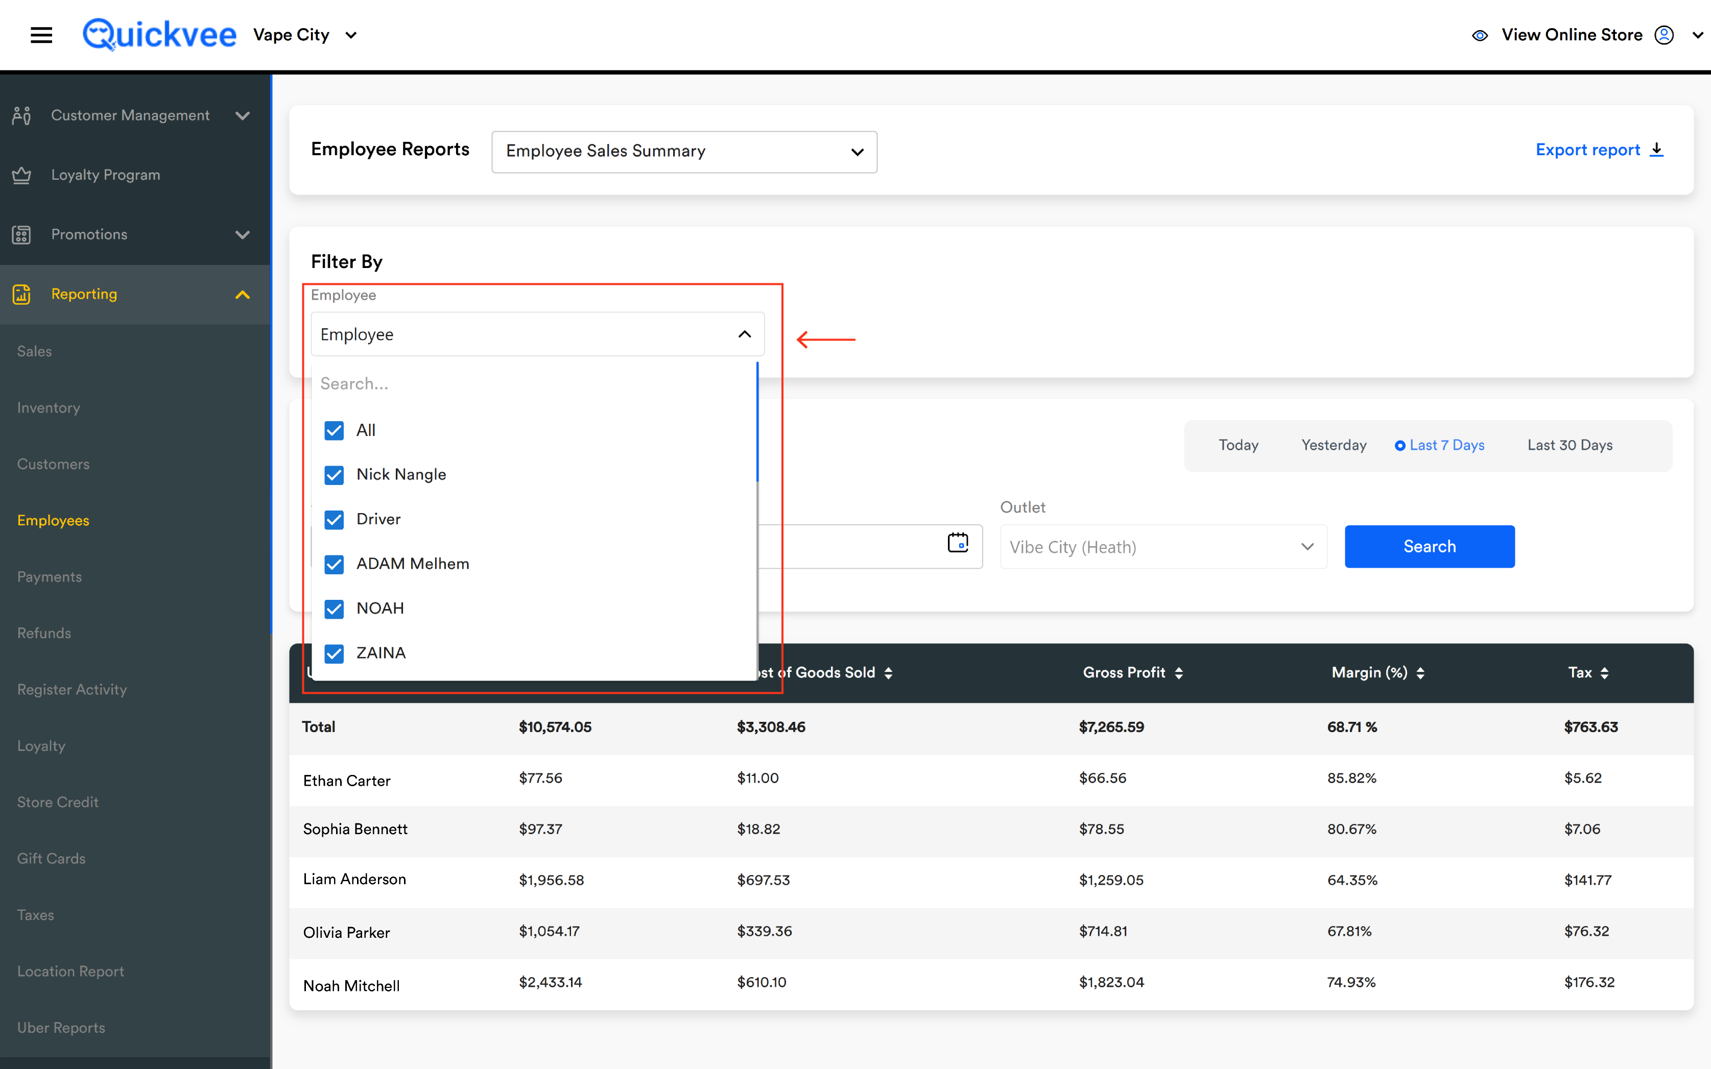Open Gift Cards report in sidebar
This screenshot has height=1069, width=1711.
51,858
